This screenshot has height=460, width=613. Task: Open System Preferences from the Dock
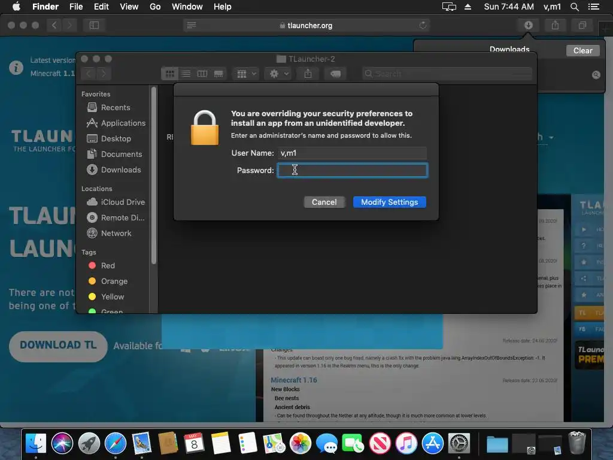coord(459,444)
